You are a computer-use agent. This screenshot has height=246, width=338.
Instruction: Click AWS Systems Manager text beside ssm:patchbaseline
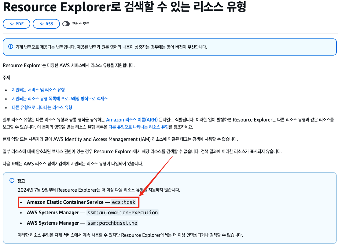tap(53, 223)
